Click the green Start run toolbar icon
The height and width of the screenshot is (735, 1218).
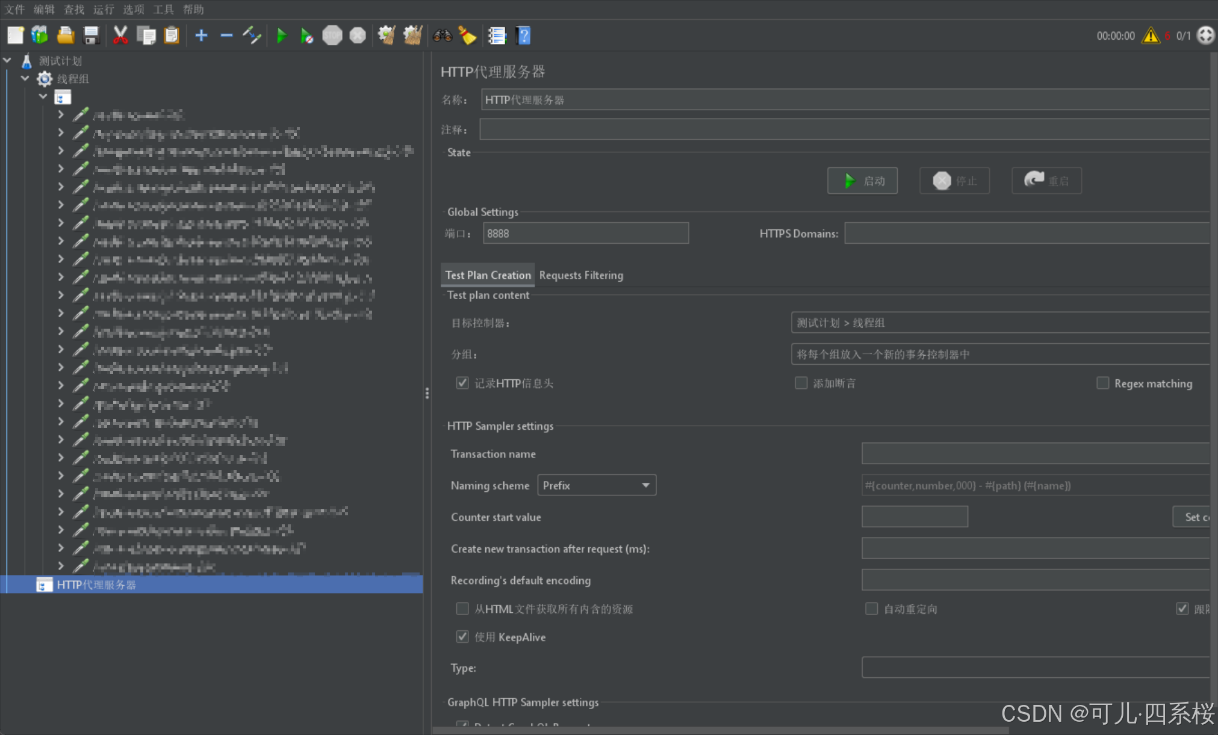point(281,36)
